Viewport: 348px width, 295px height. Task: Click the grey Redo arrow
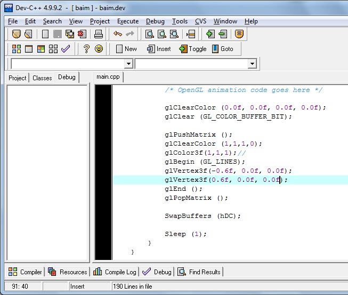click(x=130, y=34)
